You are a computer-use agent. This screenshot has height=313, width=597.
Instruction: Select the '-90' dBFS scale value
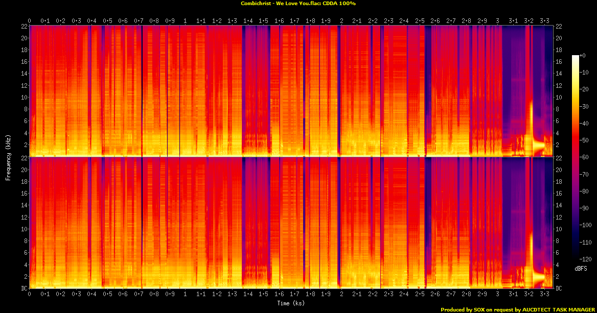click(584, 208)
